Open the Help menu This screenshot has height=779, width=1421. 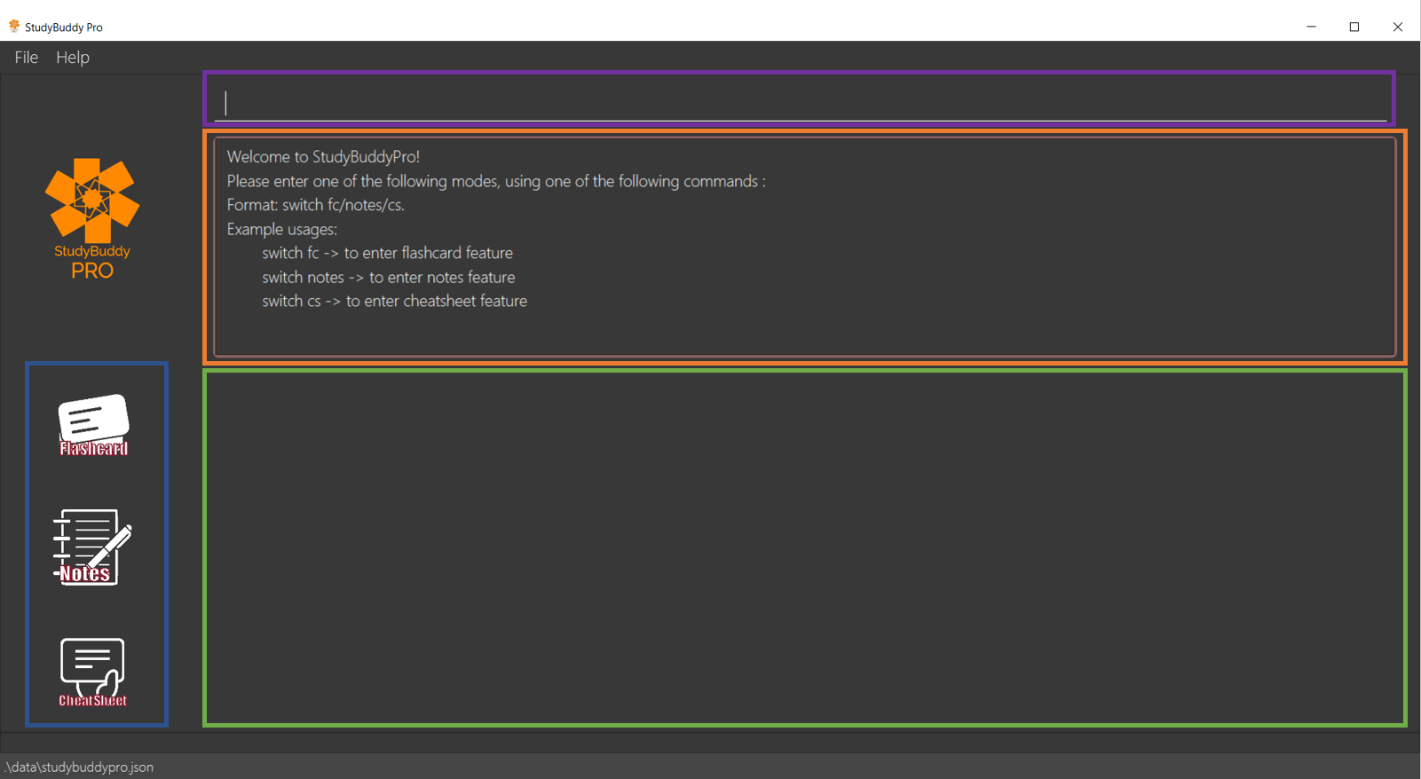tap(73, 57)
